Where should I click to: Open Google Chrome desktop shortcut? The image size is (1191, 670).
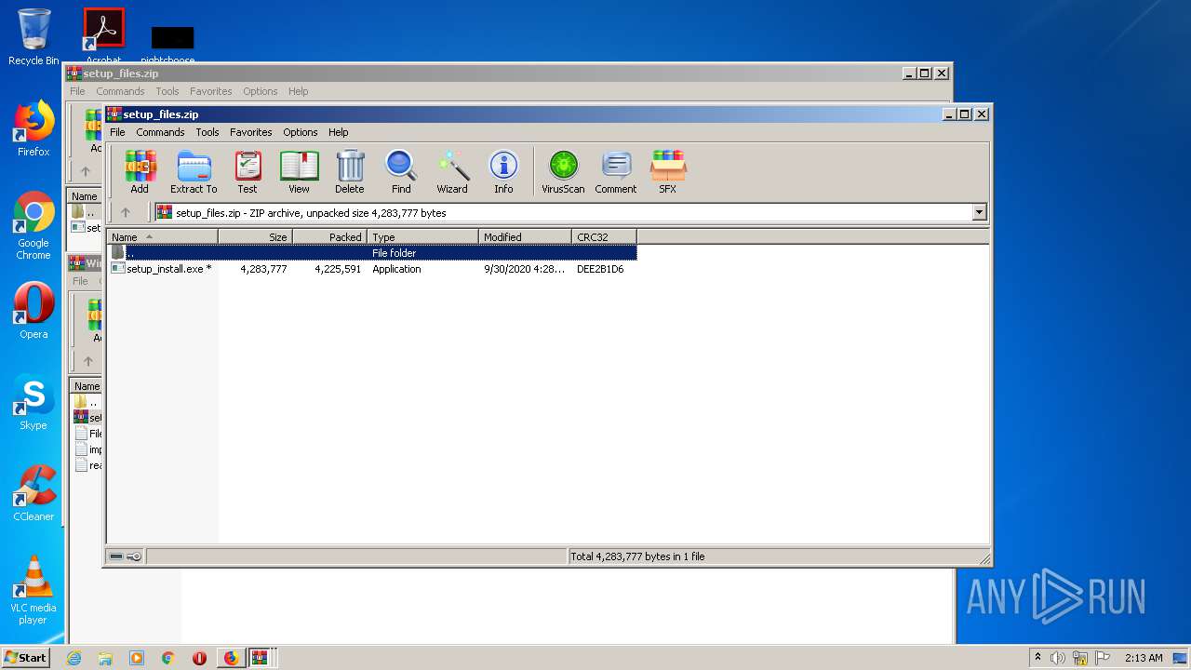(x=33, y=226)
